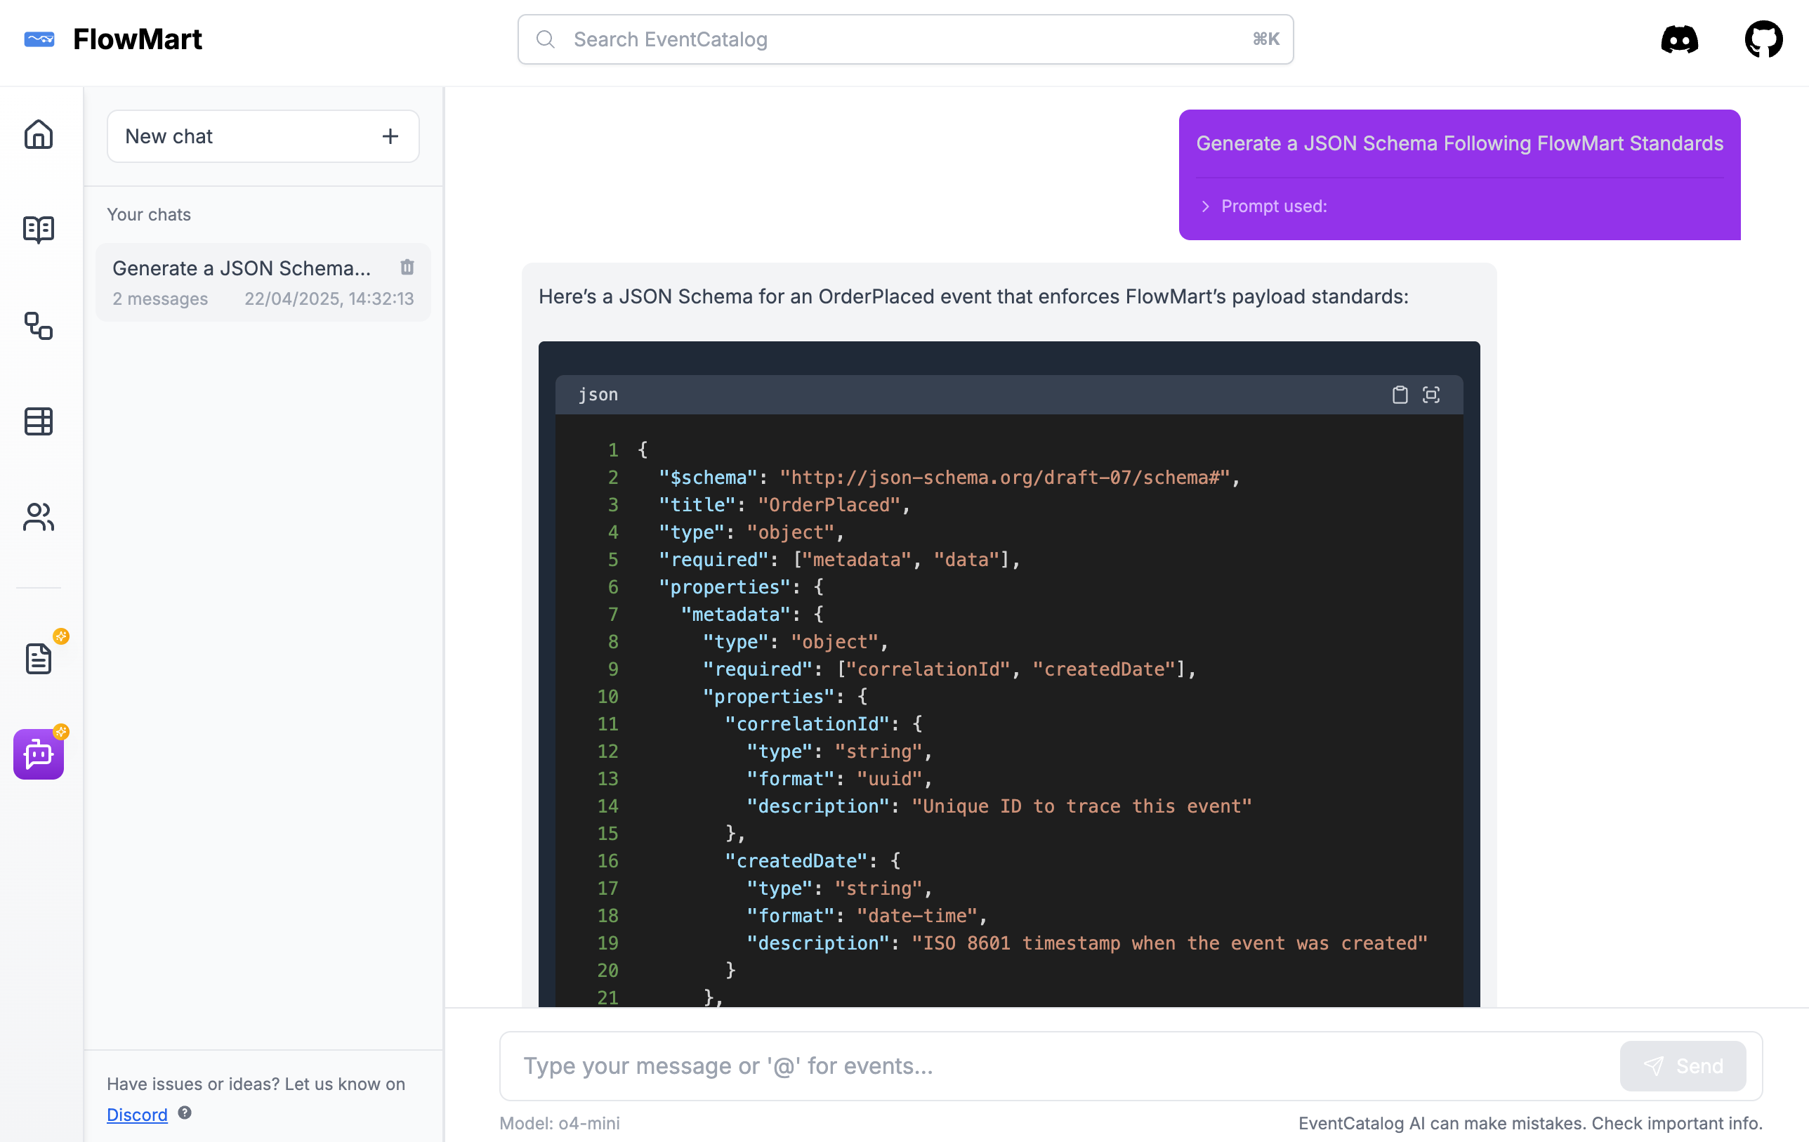1809x1142 pixels.
Task: Copy the JSON schema using the clipboard icon
Action: [1399, 395]
